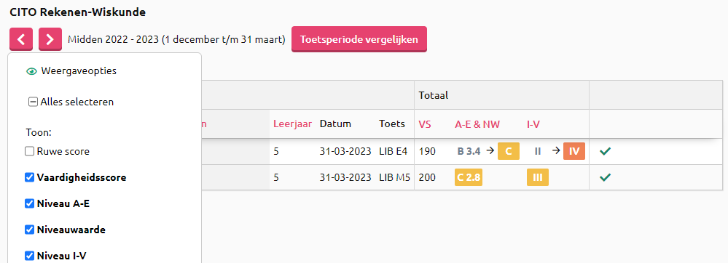
Task: Click green checkmark in LIB E4 row
Action: 605,151
